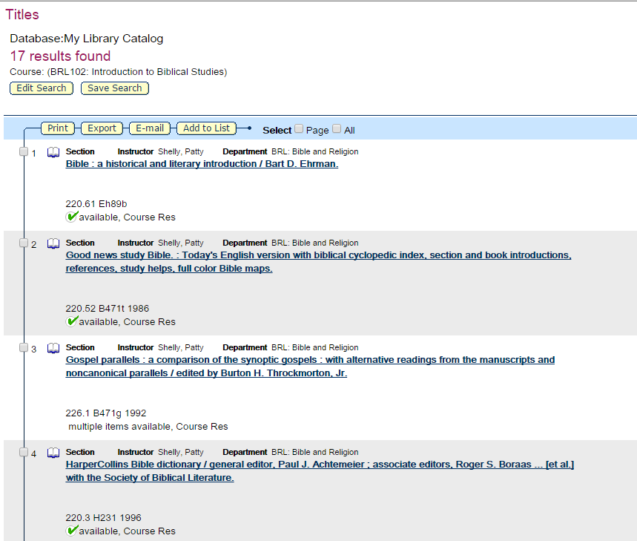Click the Add to List button
The height and width of the screenshot is (541, 637).
tap(205, 128)
